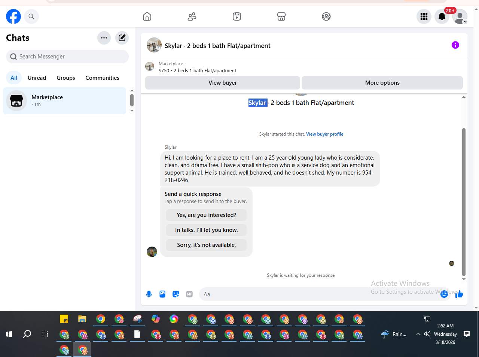
Task: Send quick response "Sorry, it's not available."
Action: pyautogui.click(x=207, y=245)
